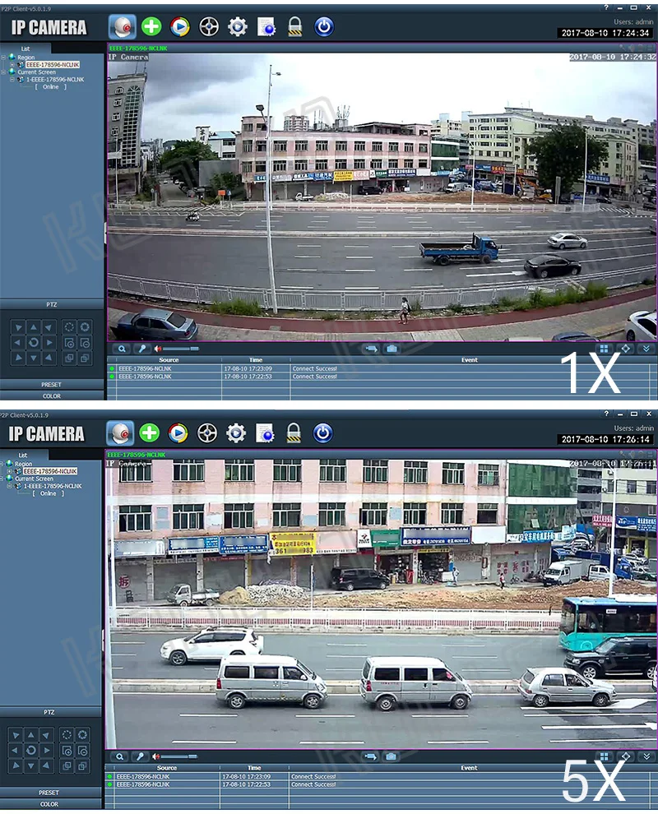This screenshot has width=658, height=814.
Task: Click PTZ auto-rotate center button in 5X window
Action: coord(30,750)
